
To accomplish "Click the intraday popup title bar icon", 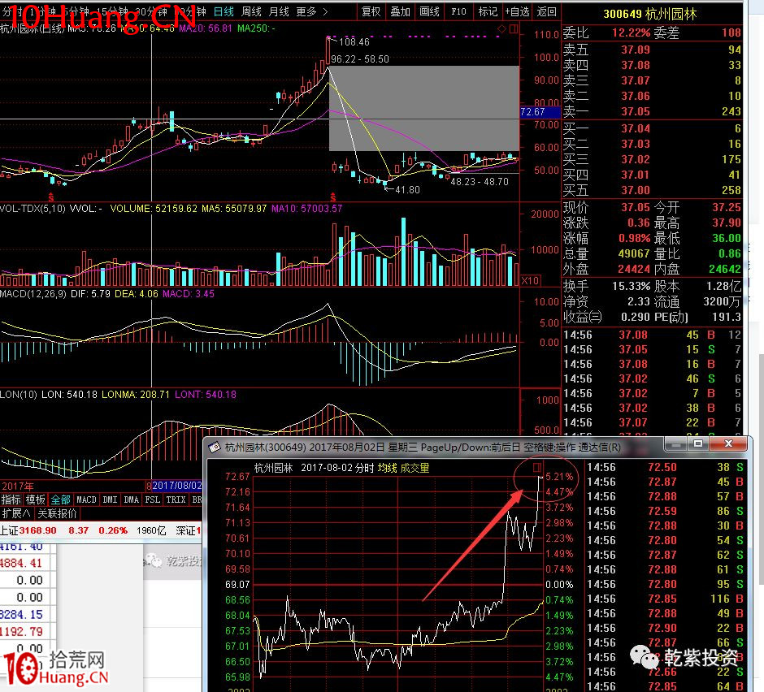I will [215, 447].
